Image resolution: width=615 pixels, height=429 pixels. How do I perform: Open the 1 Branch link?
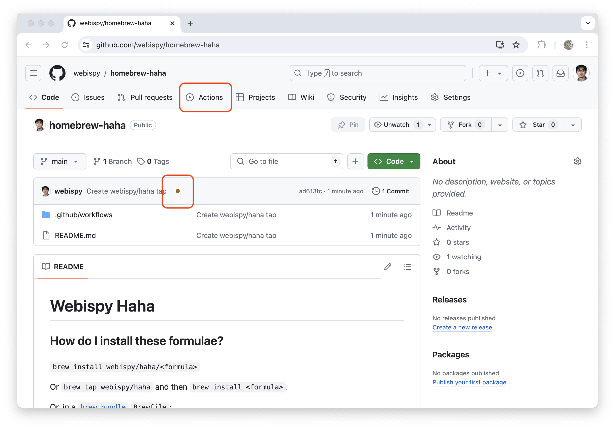click(112, 161)
